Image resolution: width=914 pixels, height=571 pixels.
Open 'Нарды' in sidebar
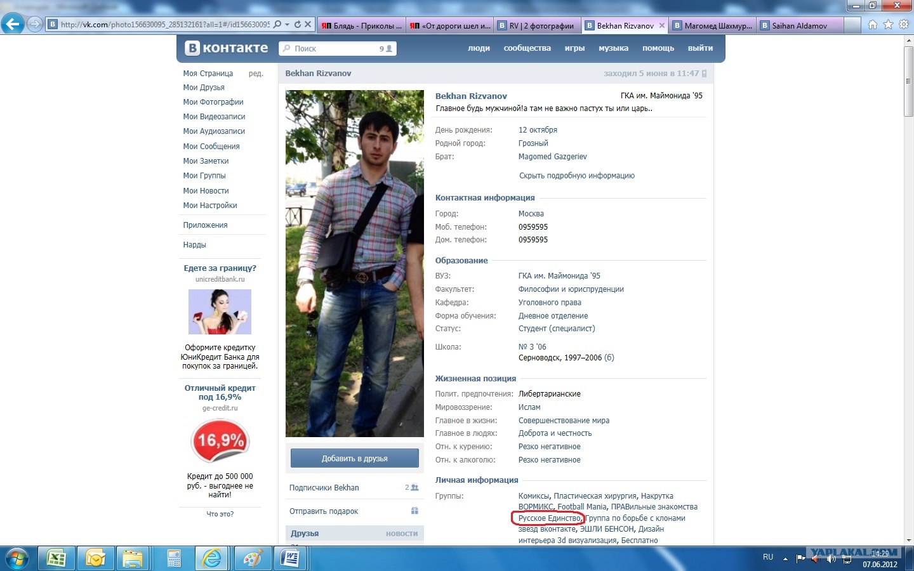click(194, 245)
